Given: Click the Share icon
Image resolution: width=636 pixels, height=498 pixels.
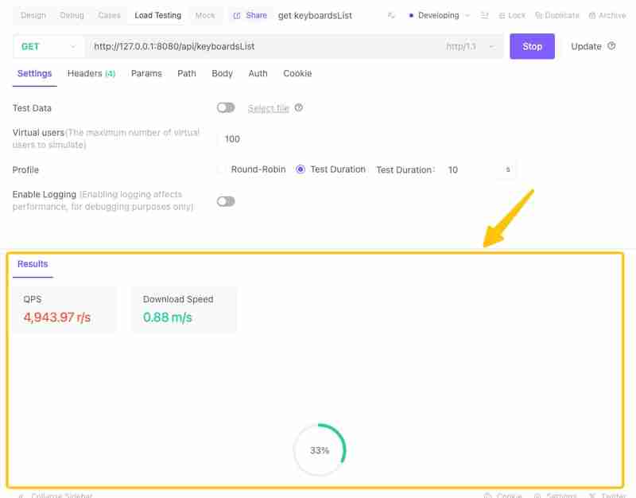Looking at the screenshot, I should click(x=237, y=15).
